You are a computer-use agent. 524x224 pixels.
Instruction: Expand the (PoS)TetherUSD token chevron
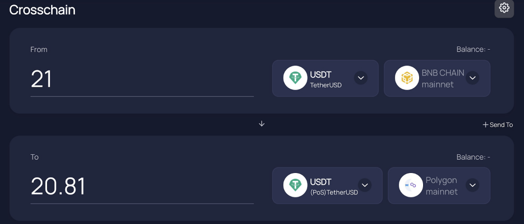pyautogui.click(x=365, y=186)
